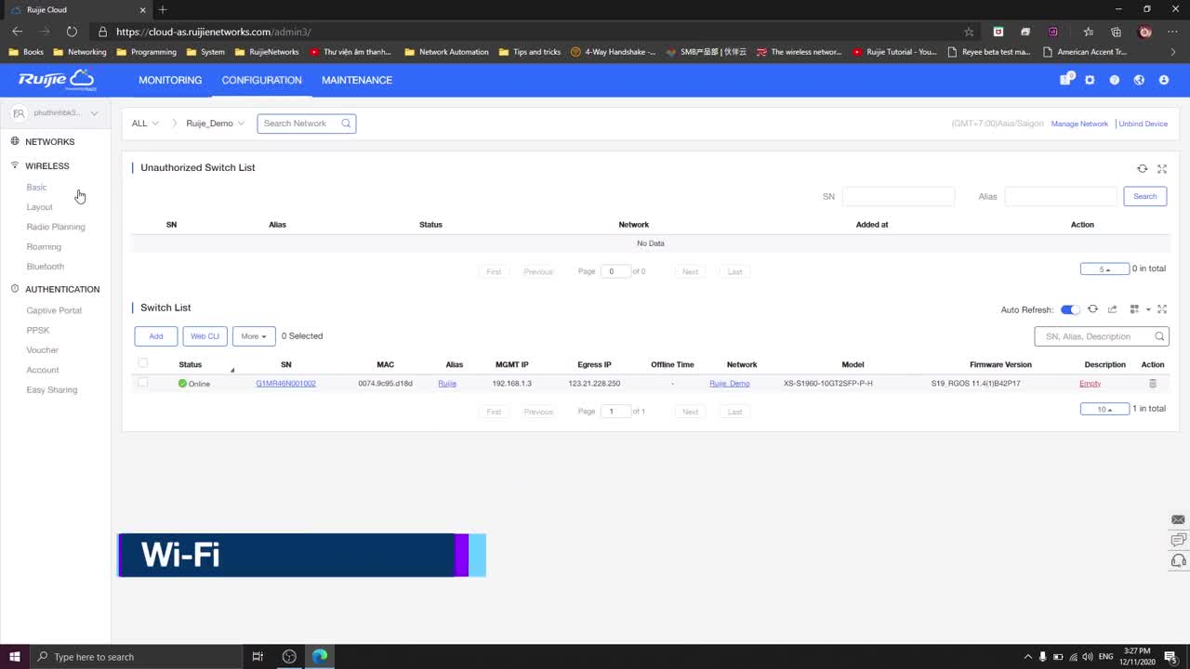Switch to the MONITORING tab

click(170, 80)
